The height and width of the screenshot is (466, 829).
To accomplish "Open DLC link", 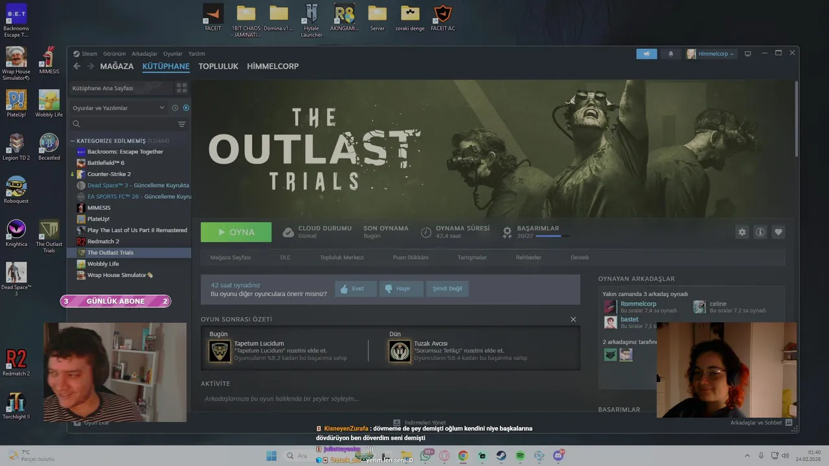I will pos(286,258).
